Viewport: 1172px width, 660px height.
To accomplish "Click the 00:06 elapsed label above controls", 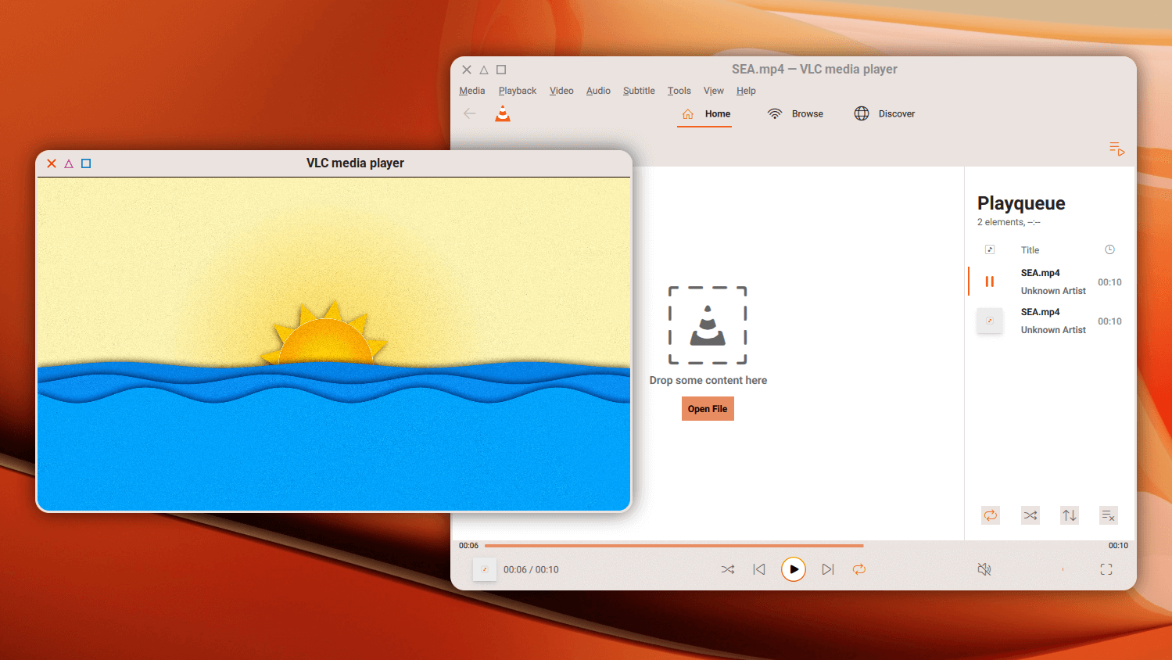I will tap(468, 546).
